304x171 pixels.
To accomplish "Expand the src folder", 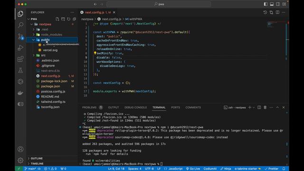I will click(34, 55).
